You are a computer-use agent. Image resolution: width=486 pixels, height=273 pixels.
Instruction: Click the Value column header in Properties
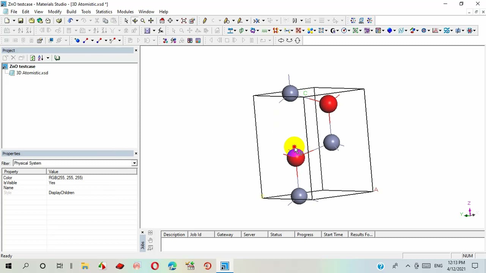(x=92, y=172)
